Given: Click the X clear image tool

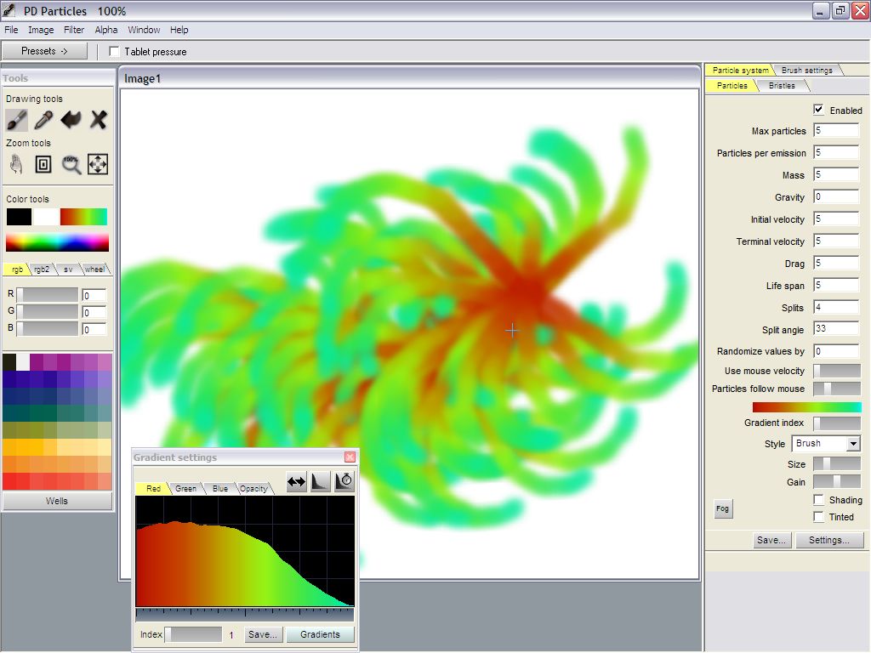Looking at the screenshot, I should (99, 120).
